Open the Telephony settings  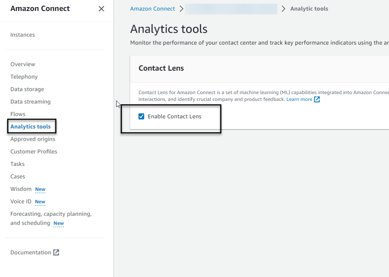point(24,77)
